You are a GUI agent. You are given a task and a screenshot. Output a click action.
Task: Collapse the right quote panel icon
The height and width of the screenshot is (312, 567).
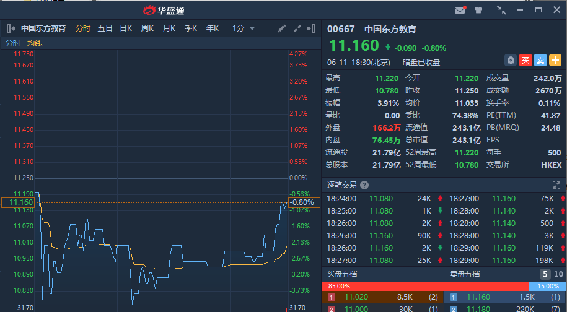point(311,28)
